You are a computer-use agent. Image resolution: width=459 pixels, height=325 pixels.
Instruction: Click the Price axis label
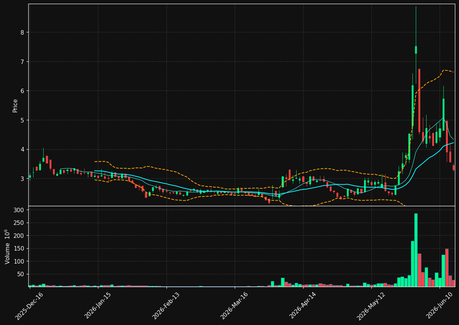point(15,106)
